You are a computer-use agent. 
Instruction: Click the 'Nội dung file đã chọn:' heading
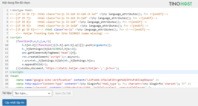click(x=16, y=3)
